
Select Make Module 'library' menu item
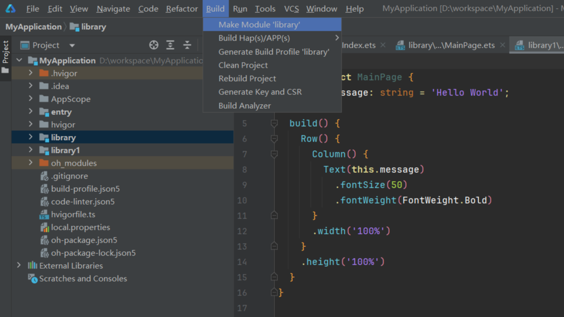pos(272,25)
